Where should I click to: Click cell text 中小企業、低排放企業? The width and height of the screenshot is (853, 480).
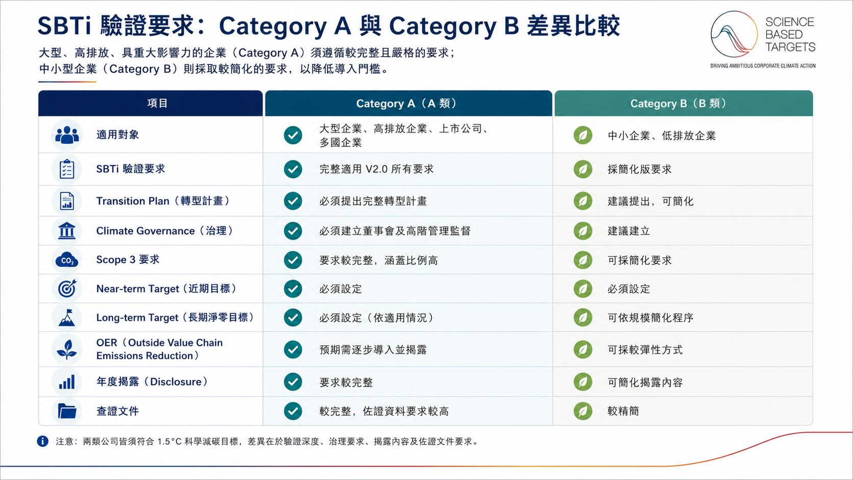[x=662, y=136]
